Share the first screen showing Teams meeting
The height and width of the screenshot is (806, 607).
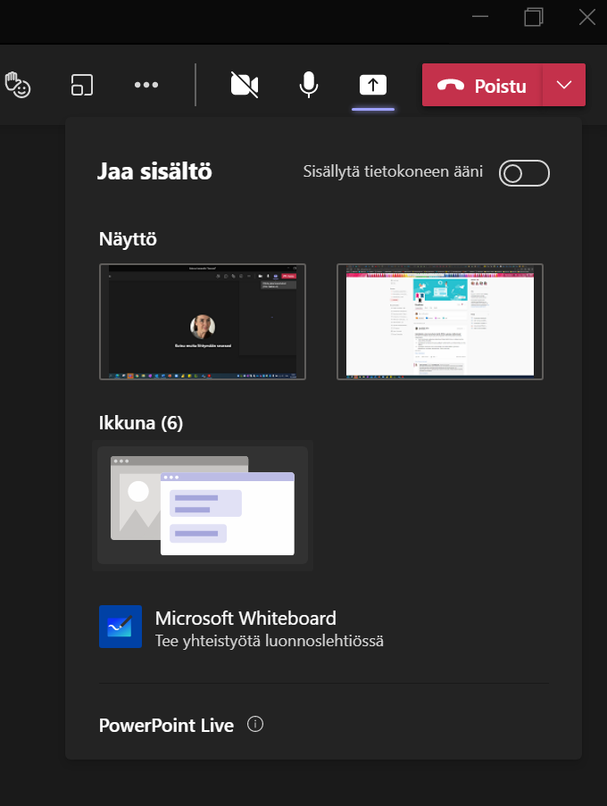203,322
